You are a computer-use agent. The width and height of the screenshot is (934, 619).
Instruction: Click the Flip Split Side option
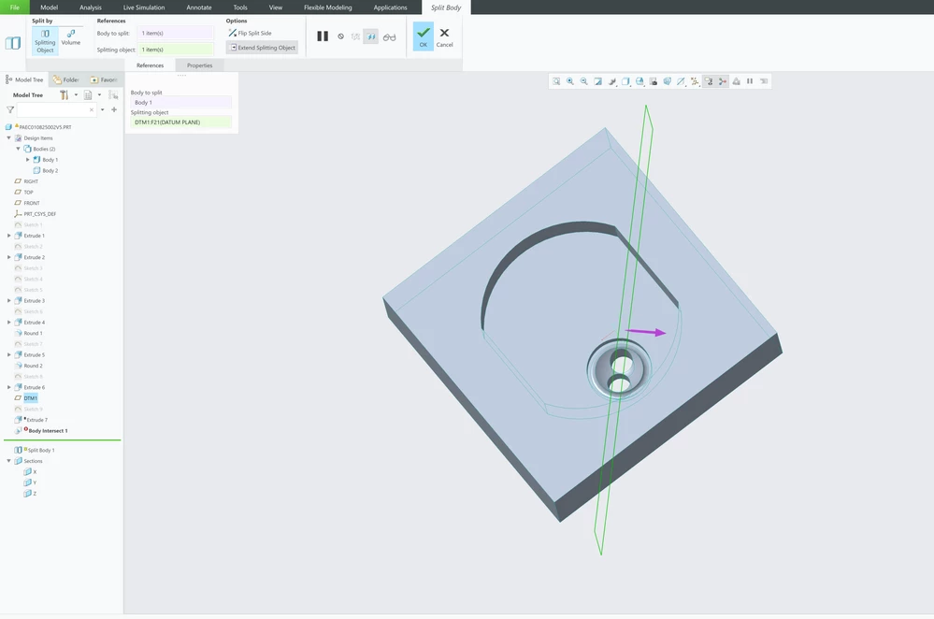pos(250,34)
